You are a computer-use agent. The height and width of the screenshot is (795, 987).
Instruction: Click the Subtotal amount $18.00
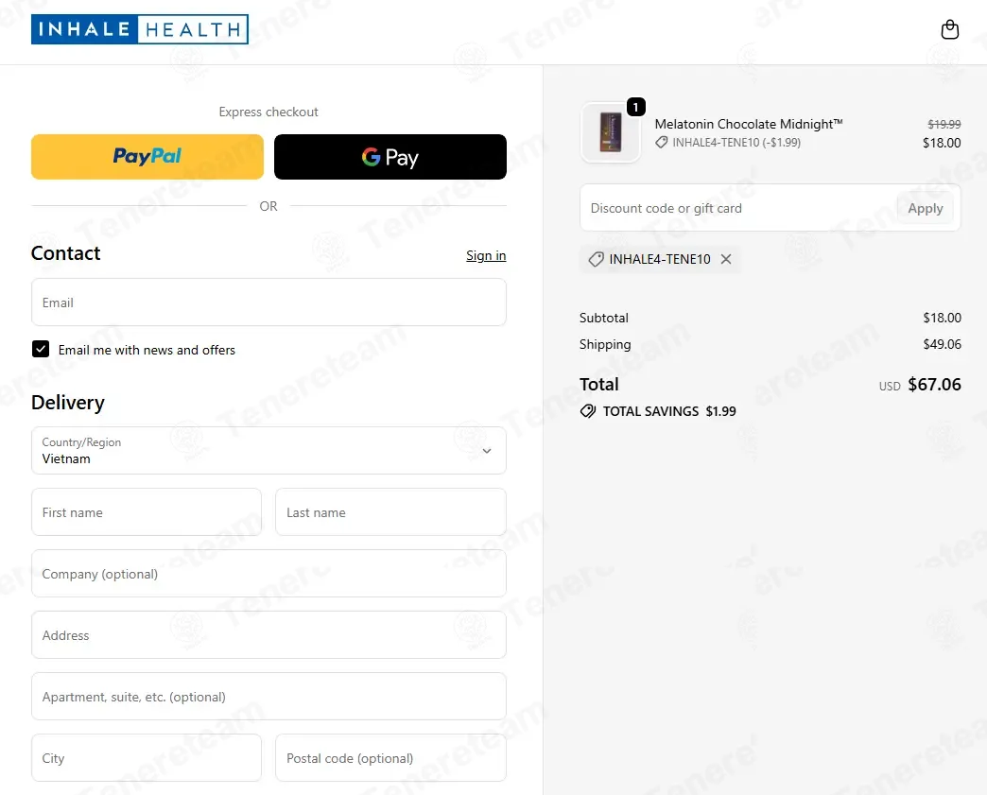tap(942, 318)
